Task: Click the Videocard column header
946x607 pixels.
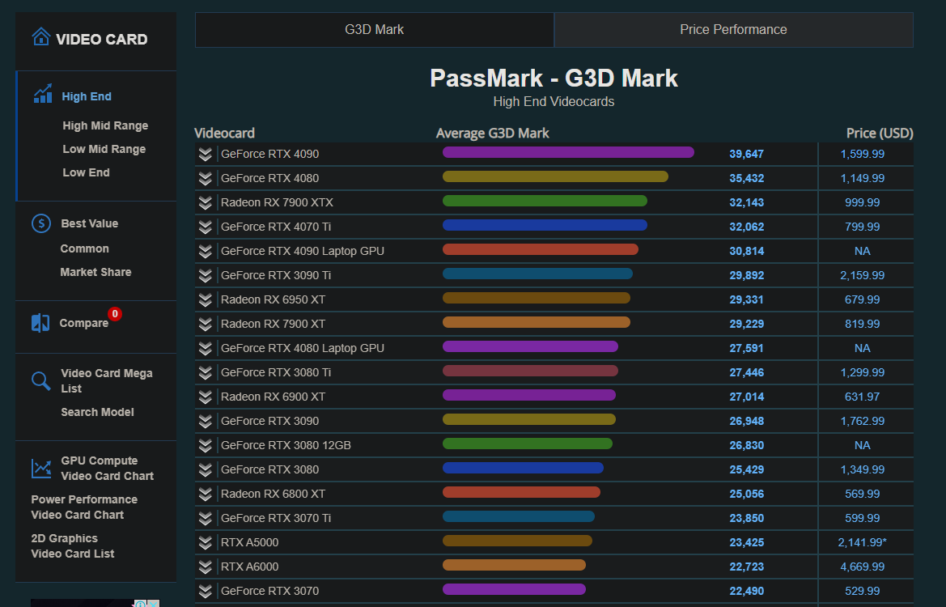Action: click(x=224, y=133)
